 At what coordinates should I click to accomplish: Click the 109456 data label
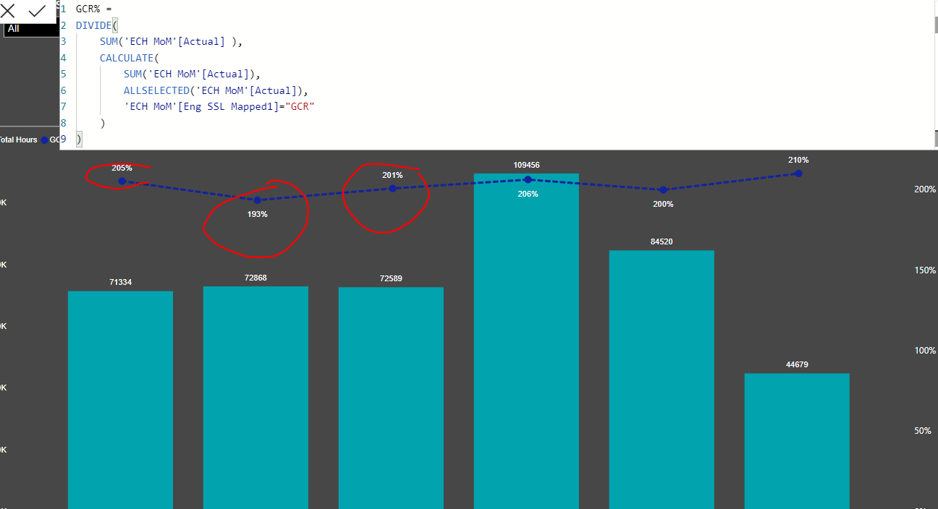click(526, 166)
